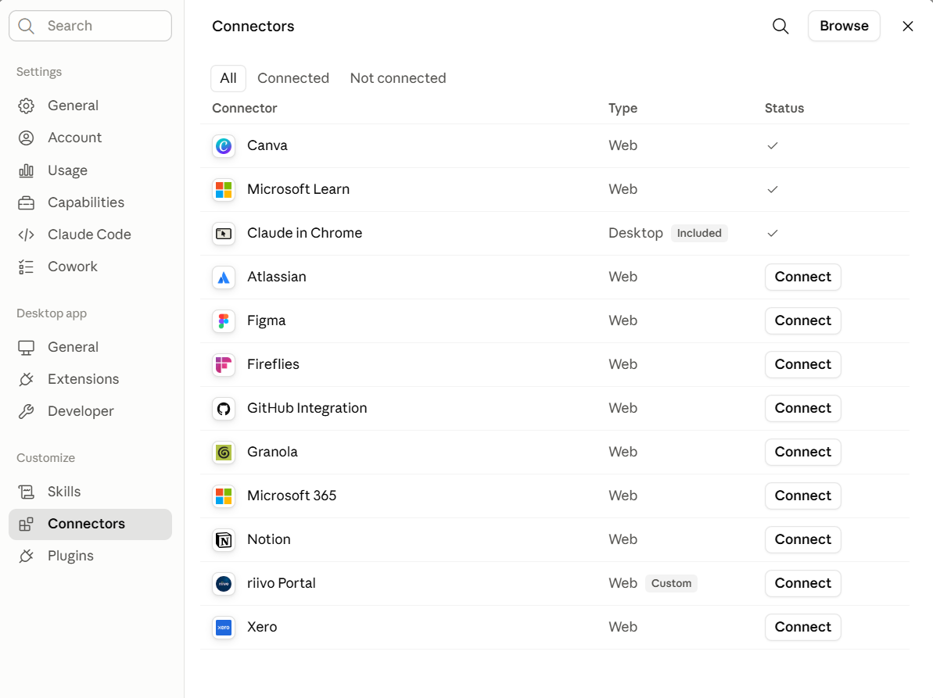Click the Notion logo icon
The width and height of the screenshot is (933, 698).
[x=224, y=540]
